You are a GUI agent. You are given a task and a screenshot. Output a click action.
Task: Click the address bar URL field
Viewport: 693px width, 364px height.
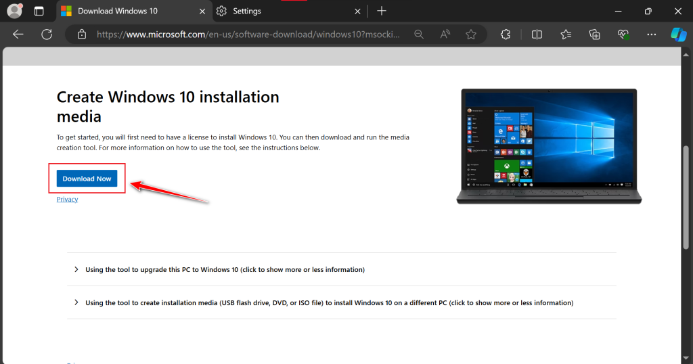pyautogui.click(x=248, y=35)
